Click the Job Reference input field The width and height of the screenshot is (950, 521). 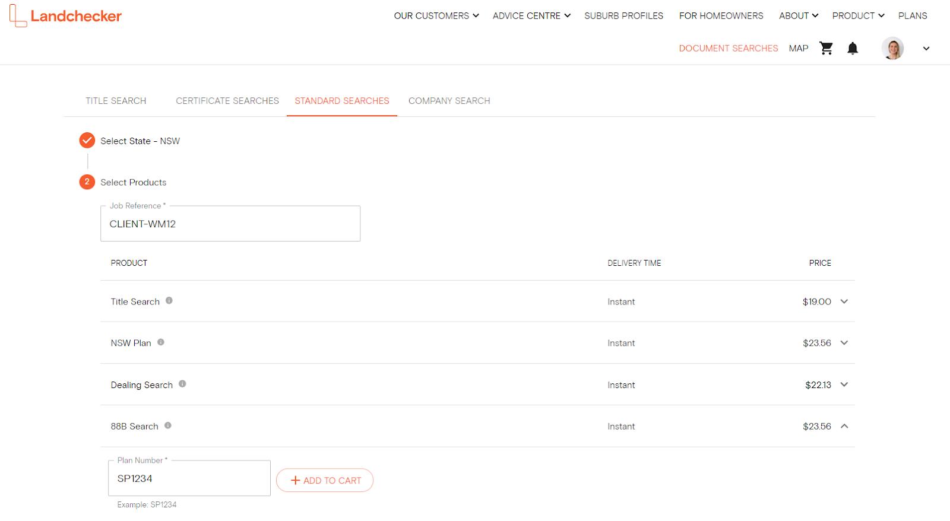230,224
